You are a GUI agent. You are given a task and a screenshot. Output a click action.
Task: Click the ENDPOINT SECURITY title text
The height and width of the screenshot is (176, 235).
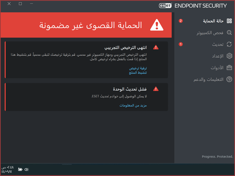click(200, 6)
